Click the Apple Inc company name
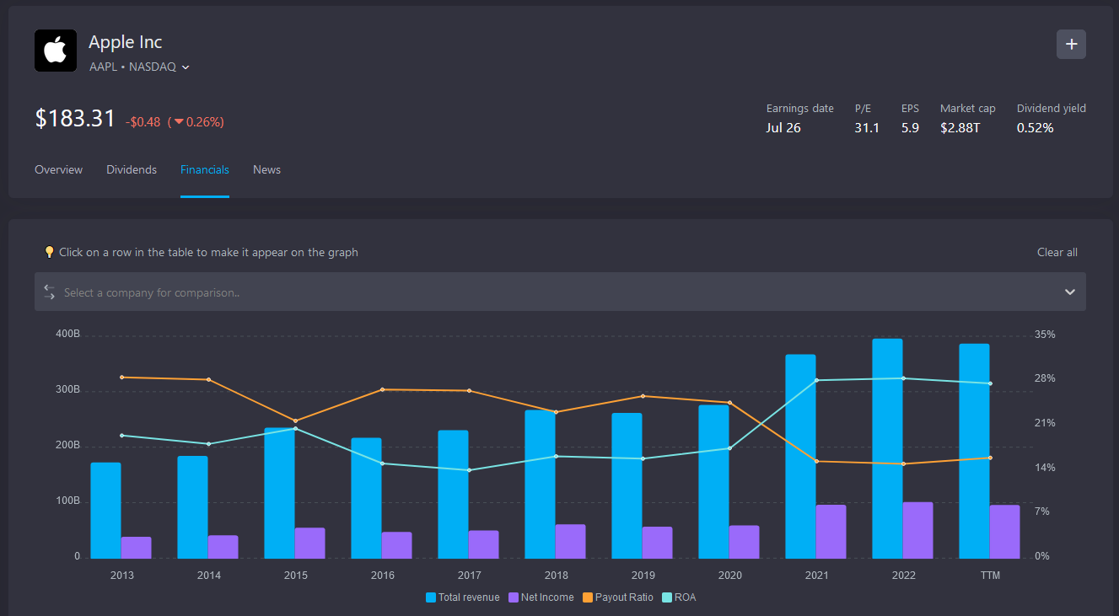The height and width of the screenshot is (616, 1119). coord(126,42)
